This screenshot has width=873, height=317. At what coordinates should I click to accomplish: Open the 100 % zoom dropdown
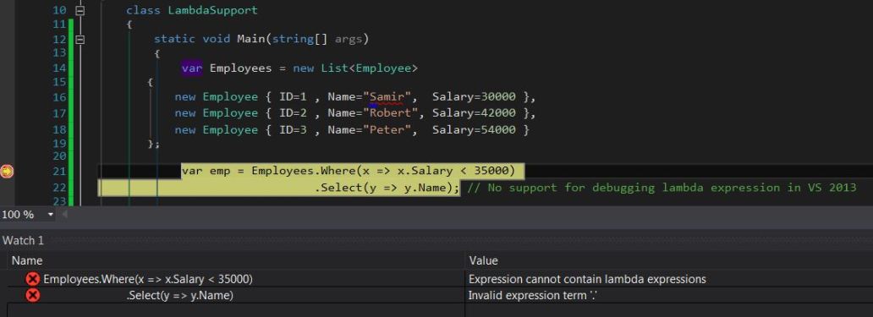52,215
